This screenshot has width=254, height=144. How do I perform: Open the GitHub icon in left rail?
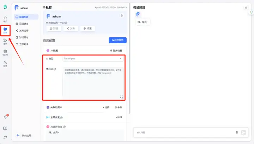pos(5,138)
